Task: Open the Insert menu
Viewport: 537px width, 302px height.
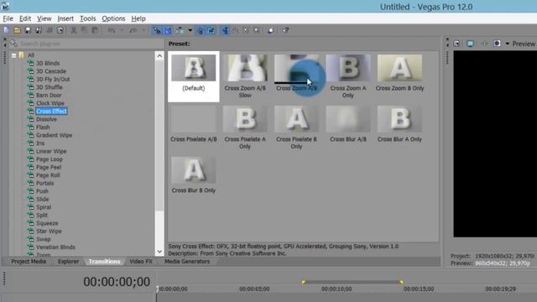Action: click(65, 18)
